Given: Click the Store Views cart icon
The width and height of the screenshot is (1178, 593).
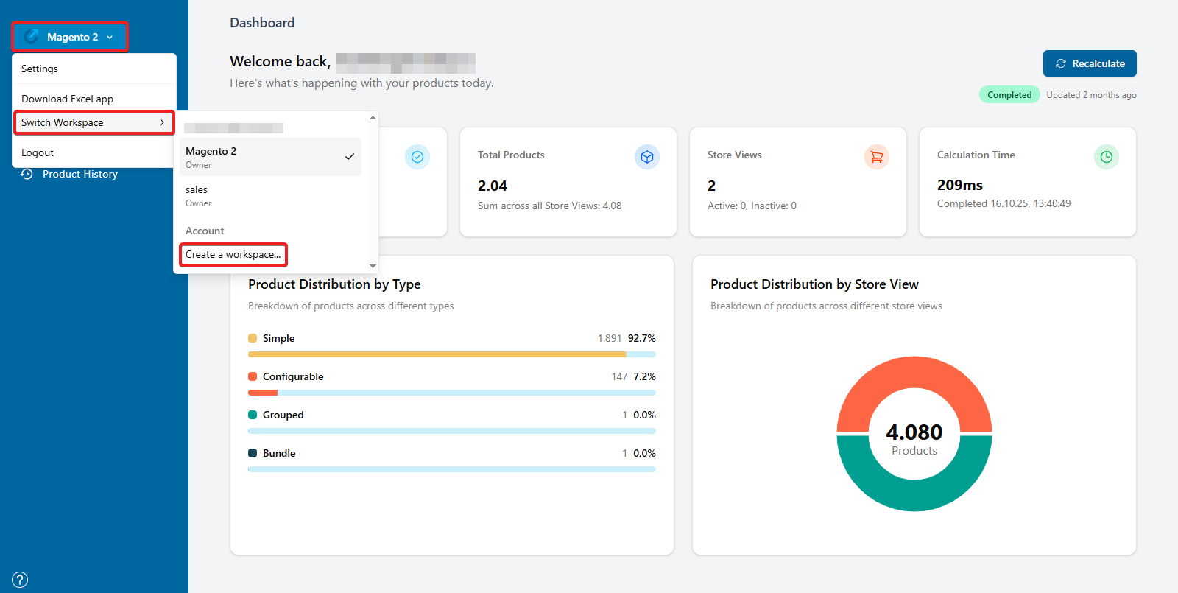Looking at the screenshot, I should [x=876, y=157].
